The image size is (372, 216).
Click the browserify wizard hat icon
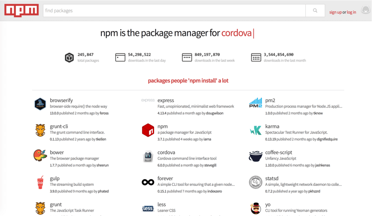pyautogui.click(x=40, y=104)
